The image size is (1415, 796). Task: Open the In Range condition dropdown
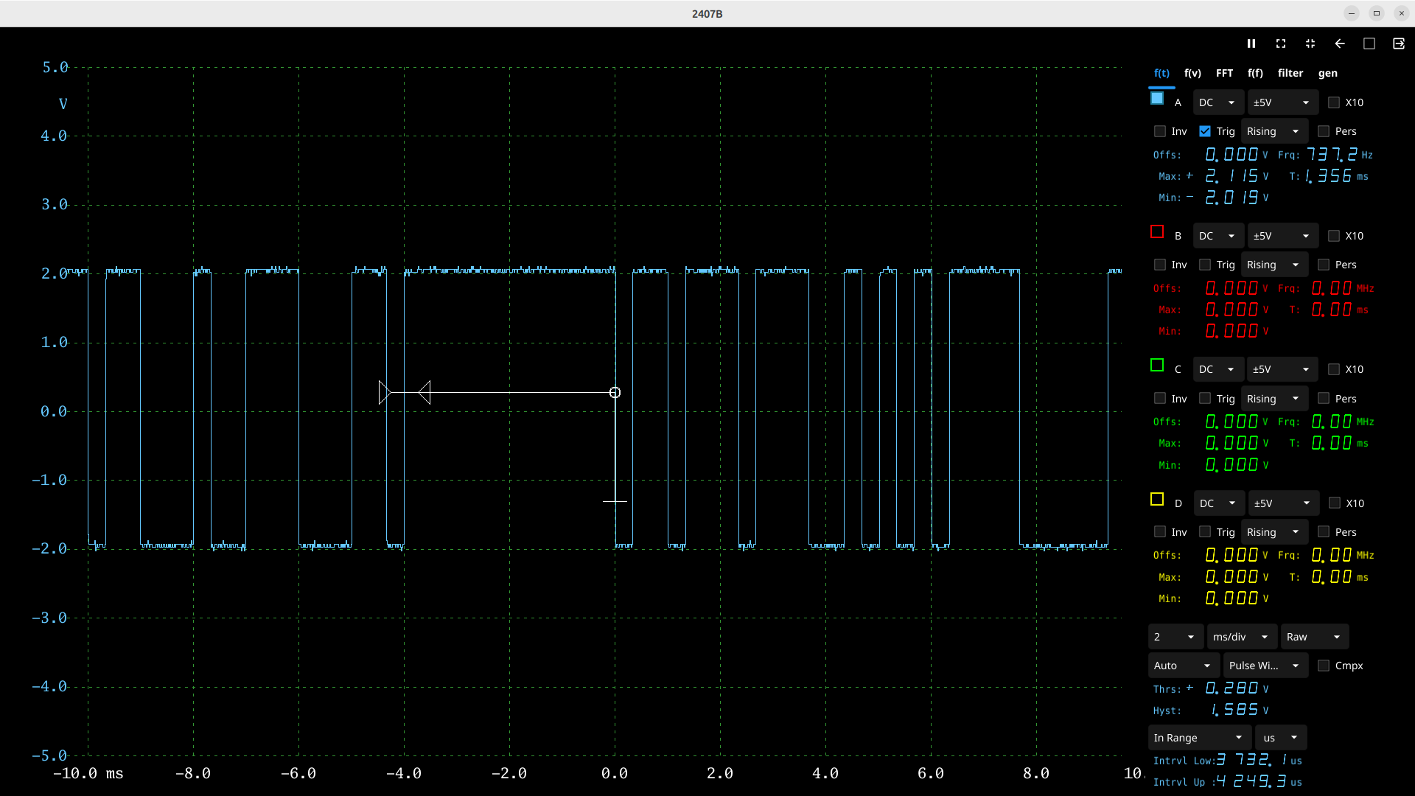[x=1199, y=738]
